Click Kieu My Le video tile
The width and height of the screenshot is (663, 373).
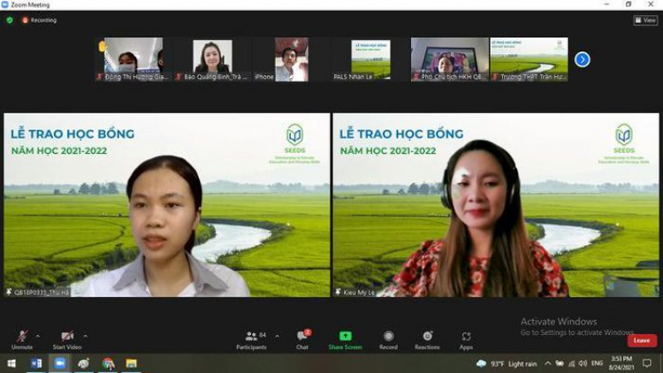[496, 205]
